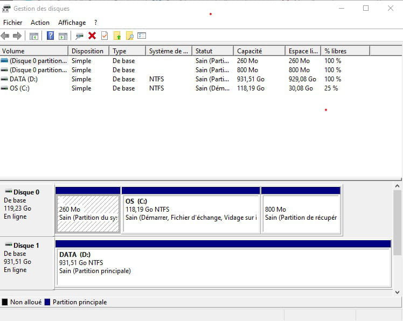Sort by the Espace li... column header
The width and height of the screenshot is (403, 321).
303,51
